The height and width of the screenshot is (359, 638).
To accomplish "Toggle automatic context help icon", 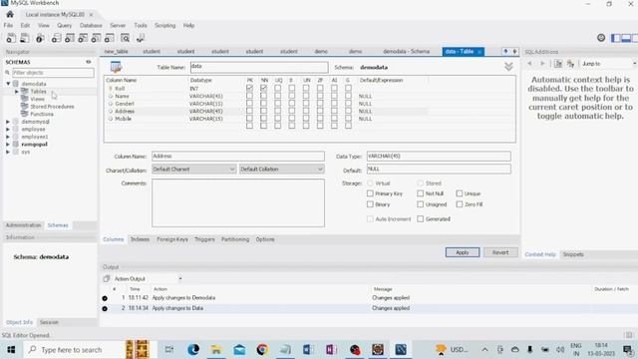I will pyautogui.click(x=570, y=64).
